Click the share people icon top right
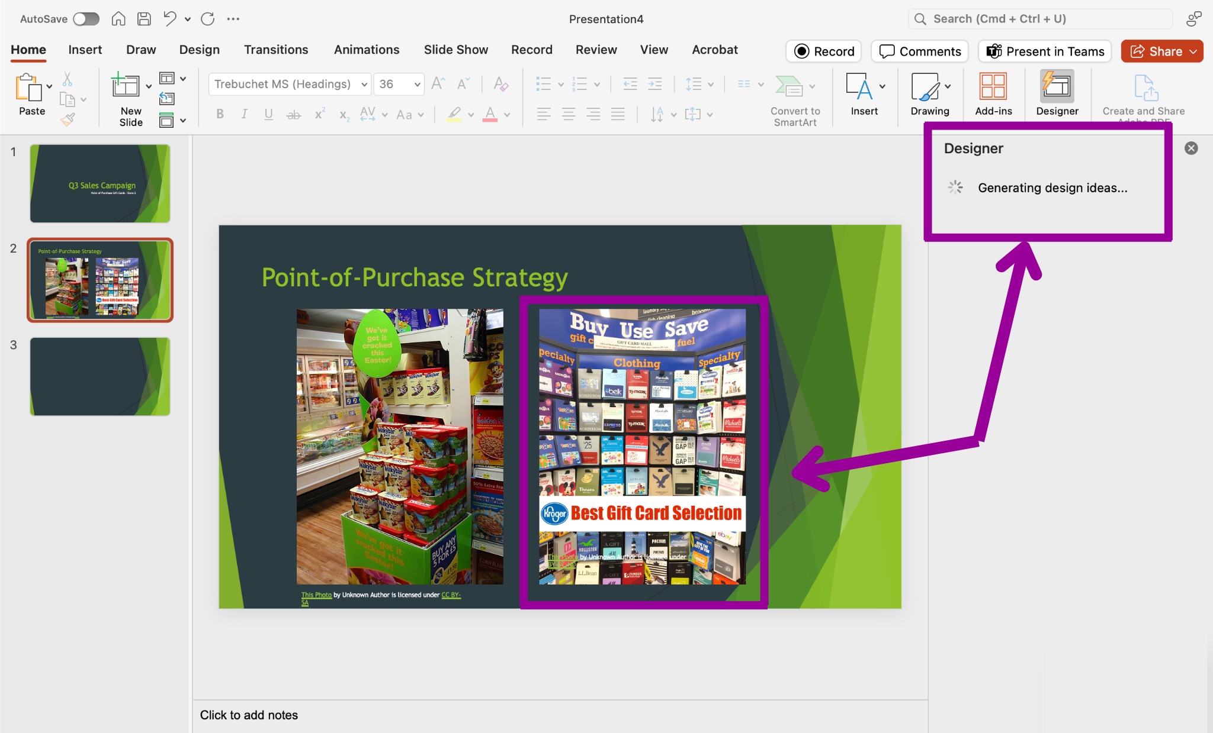1213x733 pixels. (1193, 19)
